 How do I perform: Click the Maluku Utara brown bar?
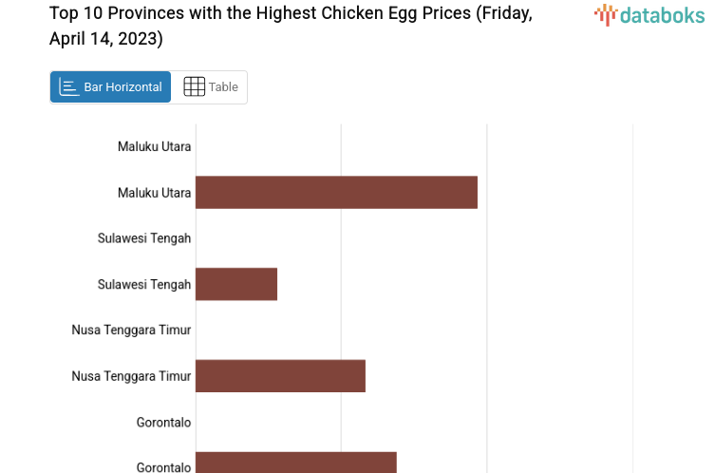[336, 193]
